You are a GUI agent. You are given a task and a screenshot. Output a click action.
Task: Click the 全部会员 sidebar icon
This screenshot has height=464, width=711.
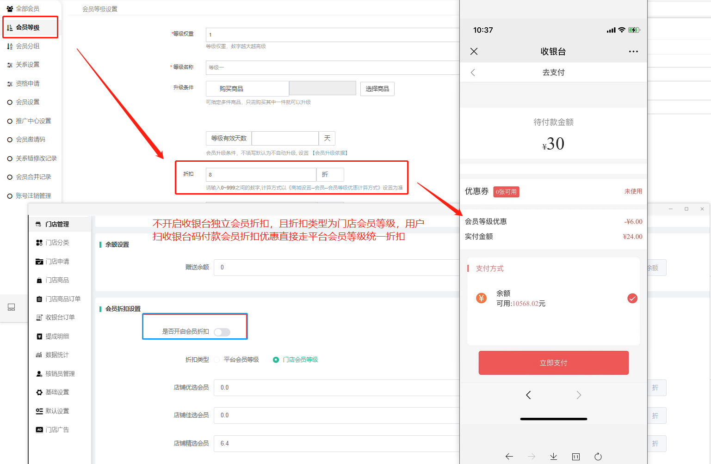coord(10,9)
